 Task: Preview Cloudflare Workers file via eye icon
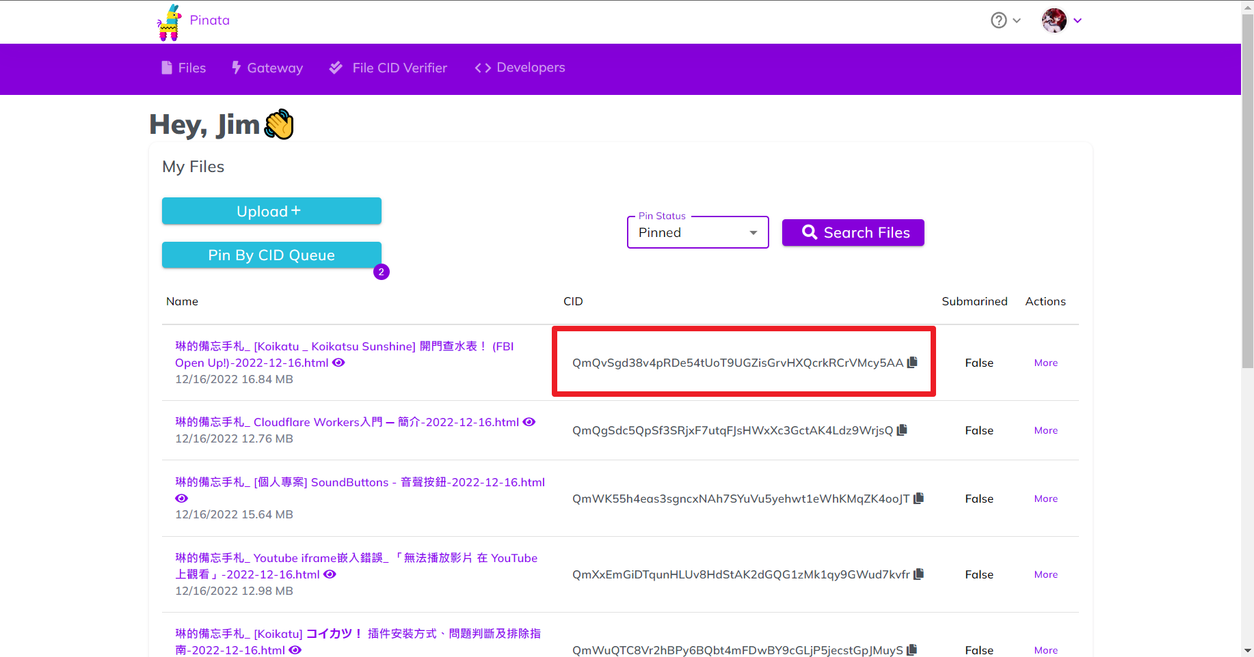(529, 422)
